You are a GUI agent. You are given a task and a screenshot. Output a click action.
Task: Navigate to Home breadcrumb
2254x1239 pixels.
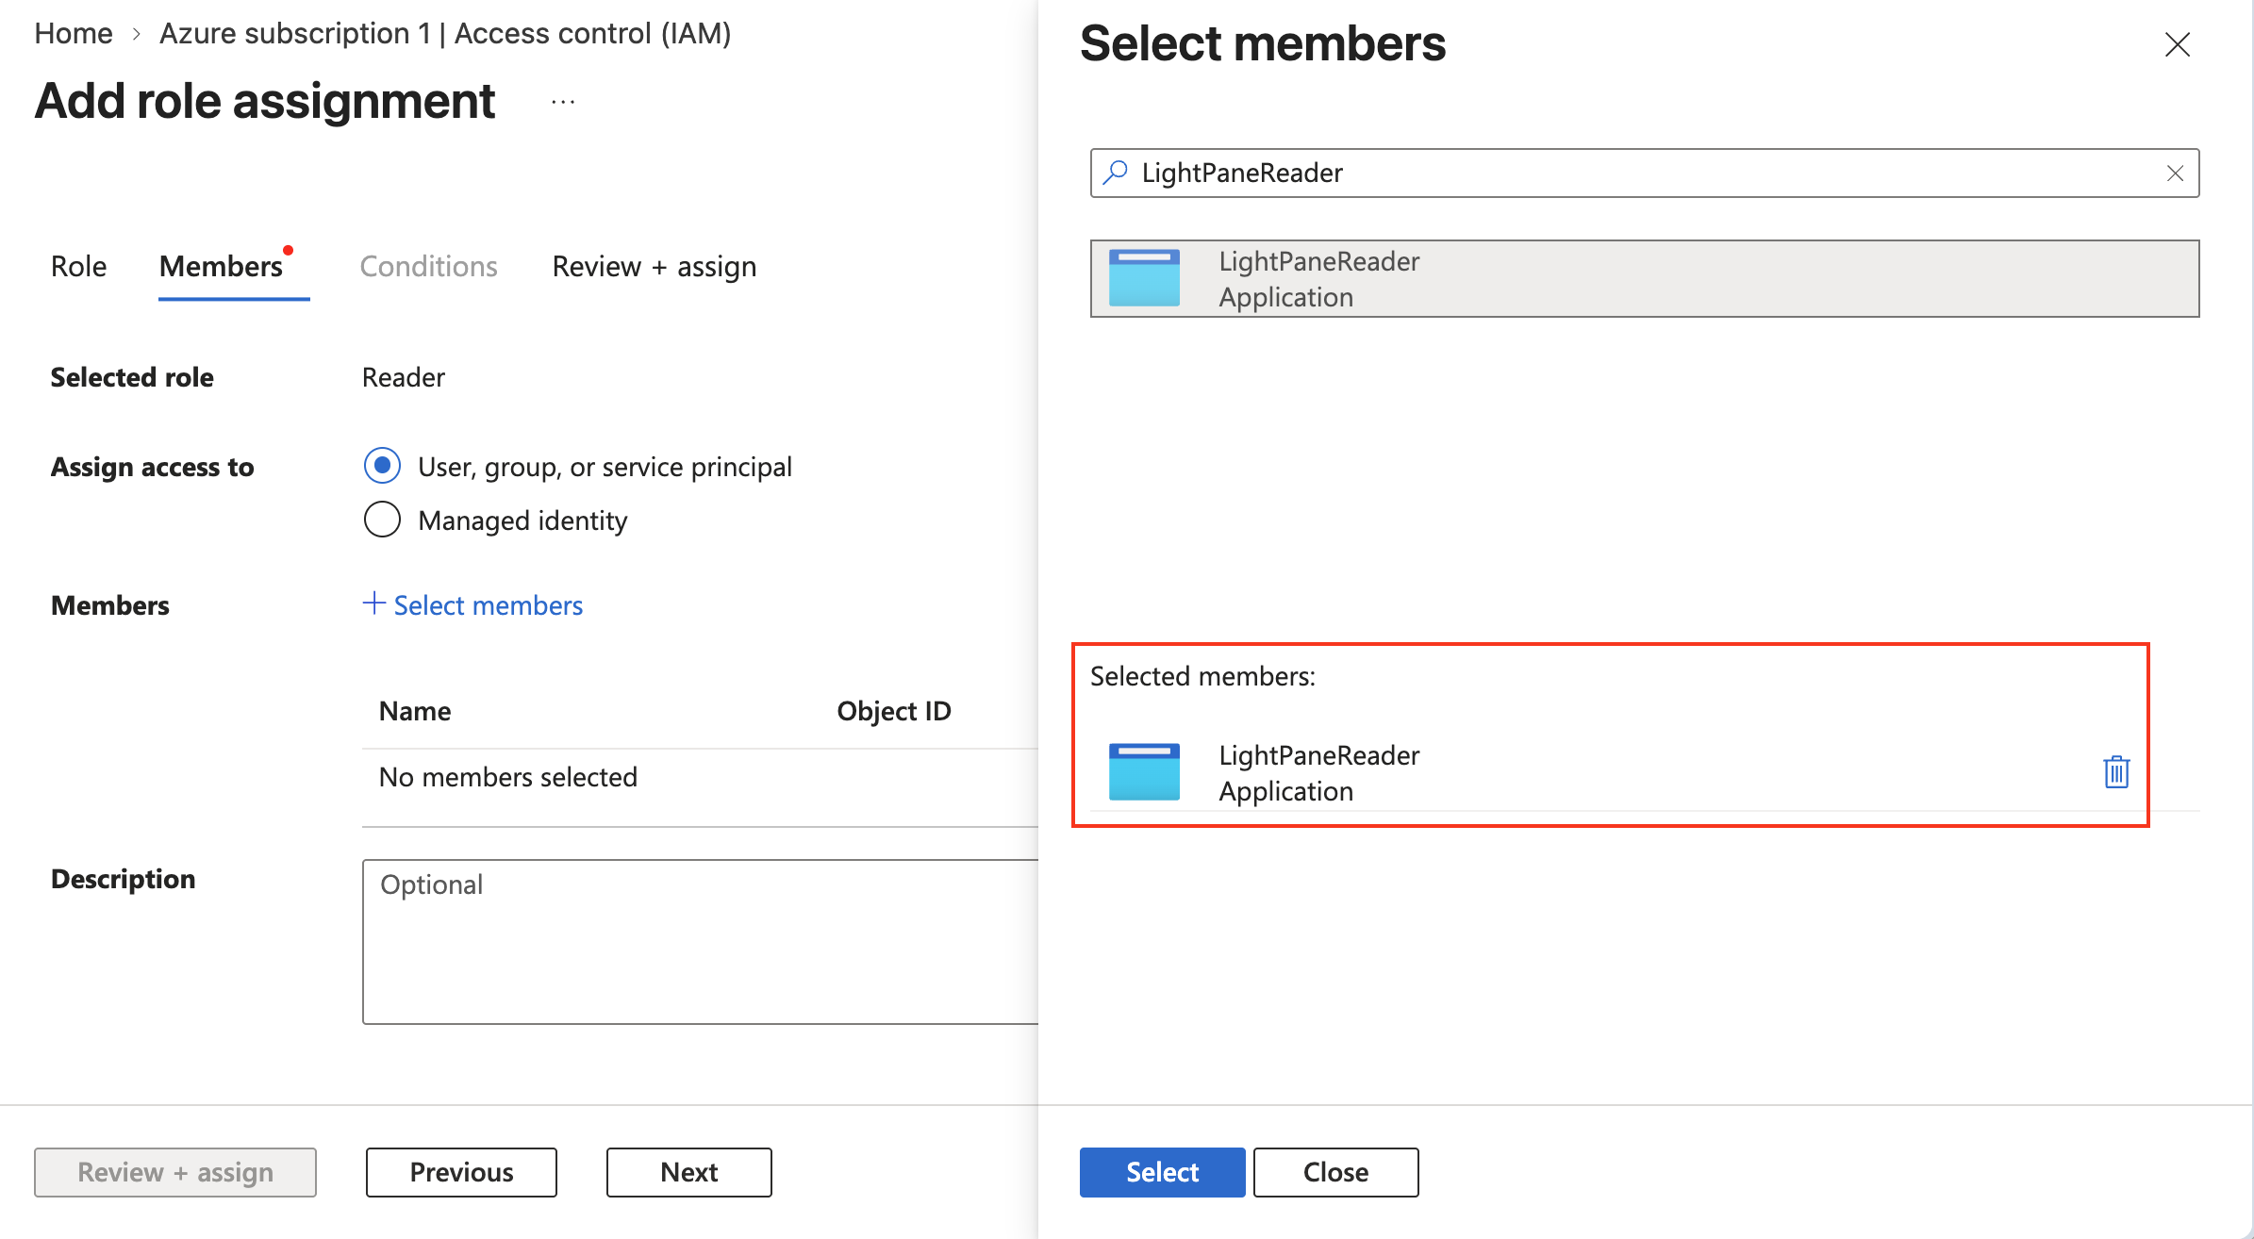[x=74, y=34]
